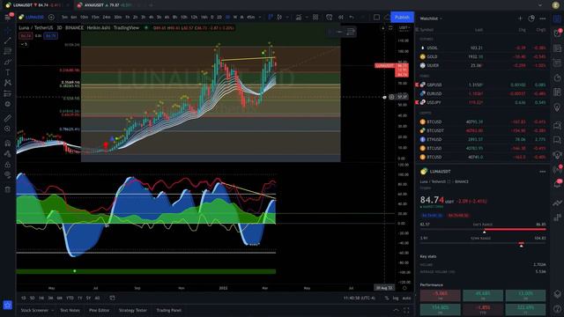Select the zoom in tool
This screenshot has height=317, width=564.
point(8,129)
